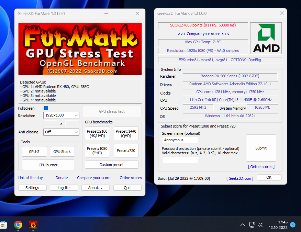This screenshot has height=232, width=301.
Task: Confirm results with the OK button
Action: point(269,177)
